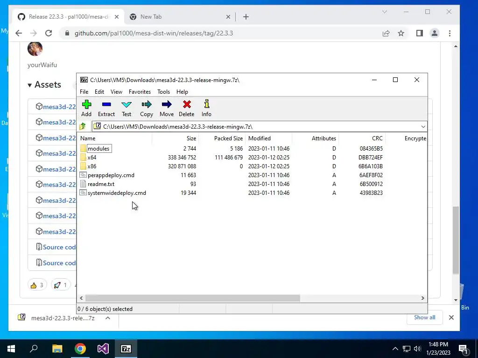478x358 pixels.
Task: Select the Move toolbar icon
Action: pos(167,108)
